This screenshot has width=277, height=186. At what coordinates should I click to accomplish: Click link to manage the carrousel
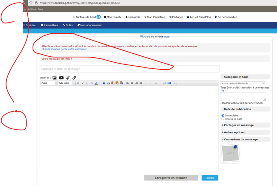[64, 49]
